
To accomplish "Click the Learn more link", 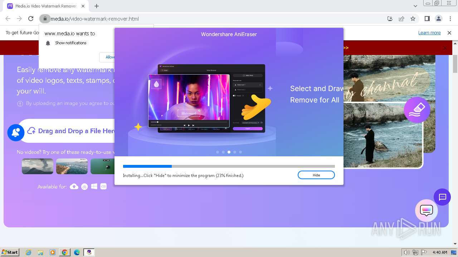I will [x=429, y=32].
